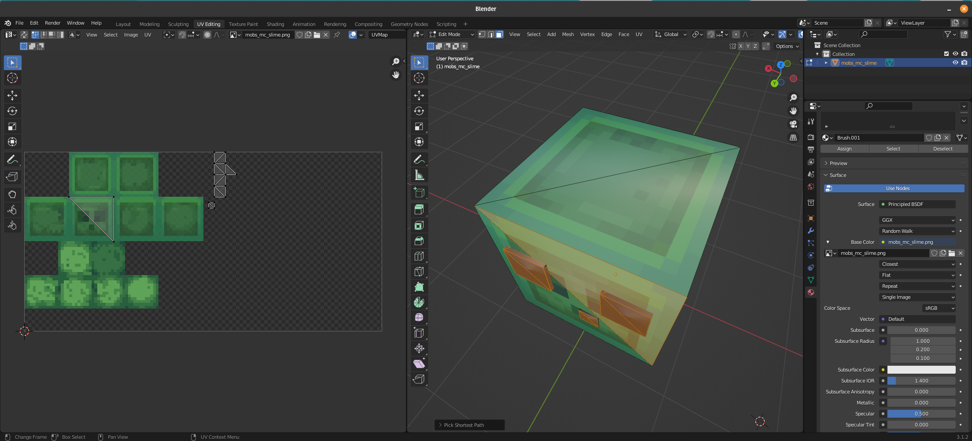Open Modifier Properties with the wrench icon
972x441 pixels.
pyautogui.click(x=810, y=230)
